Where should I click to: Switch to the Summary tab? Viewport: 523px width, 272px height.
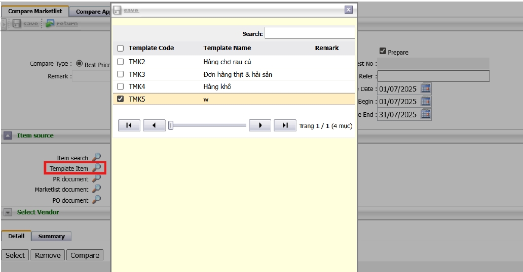(51, 236)
